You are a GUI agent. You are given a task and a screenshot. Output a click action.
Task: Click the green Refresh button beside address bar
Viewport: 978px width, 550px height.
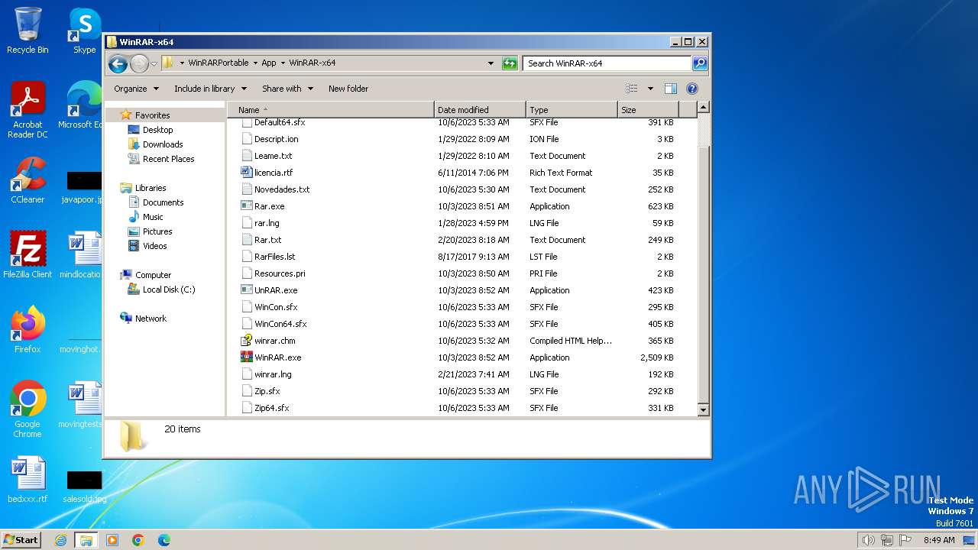click(x=510, y=63)
